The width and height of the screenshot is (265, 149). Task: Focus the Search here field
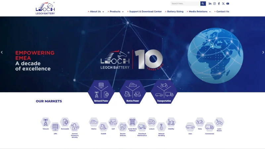[x=185, y=4]
